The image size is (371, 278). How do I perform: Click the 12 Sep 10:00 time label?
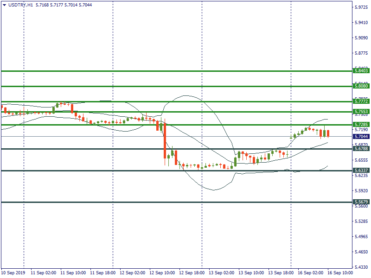coord(161,273)
